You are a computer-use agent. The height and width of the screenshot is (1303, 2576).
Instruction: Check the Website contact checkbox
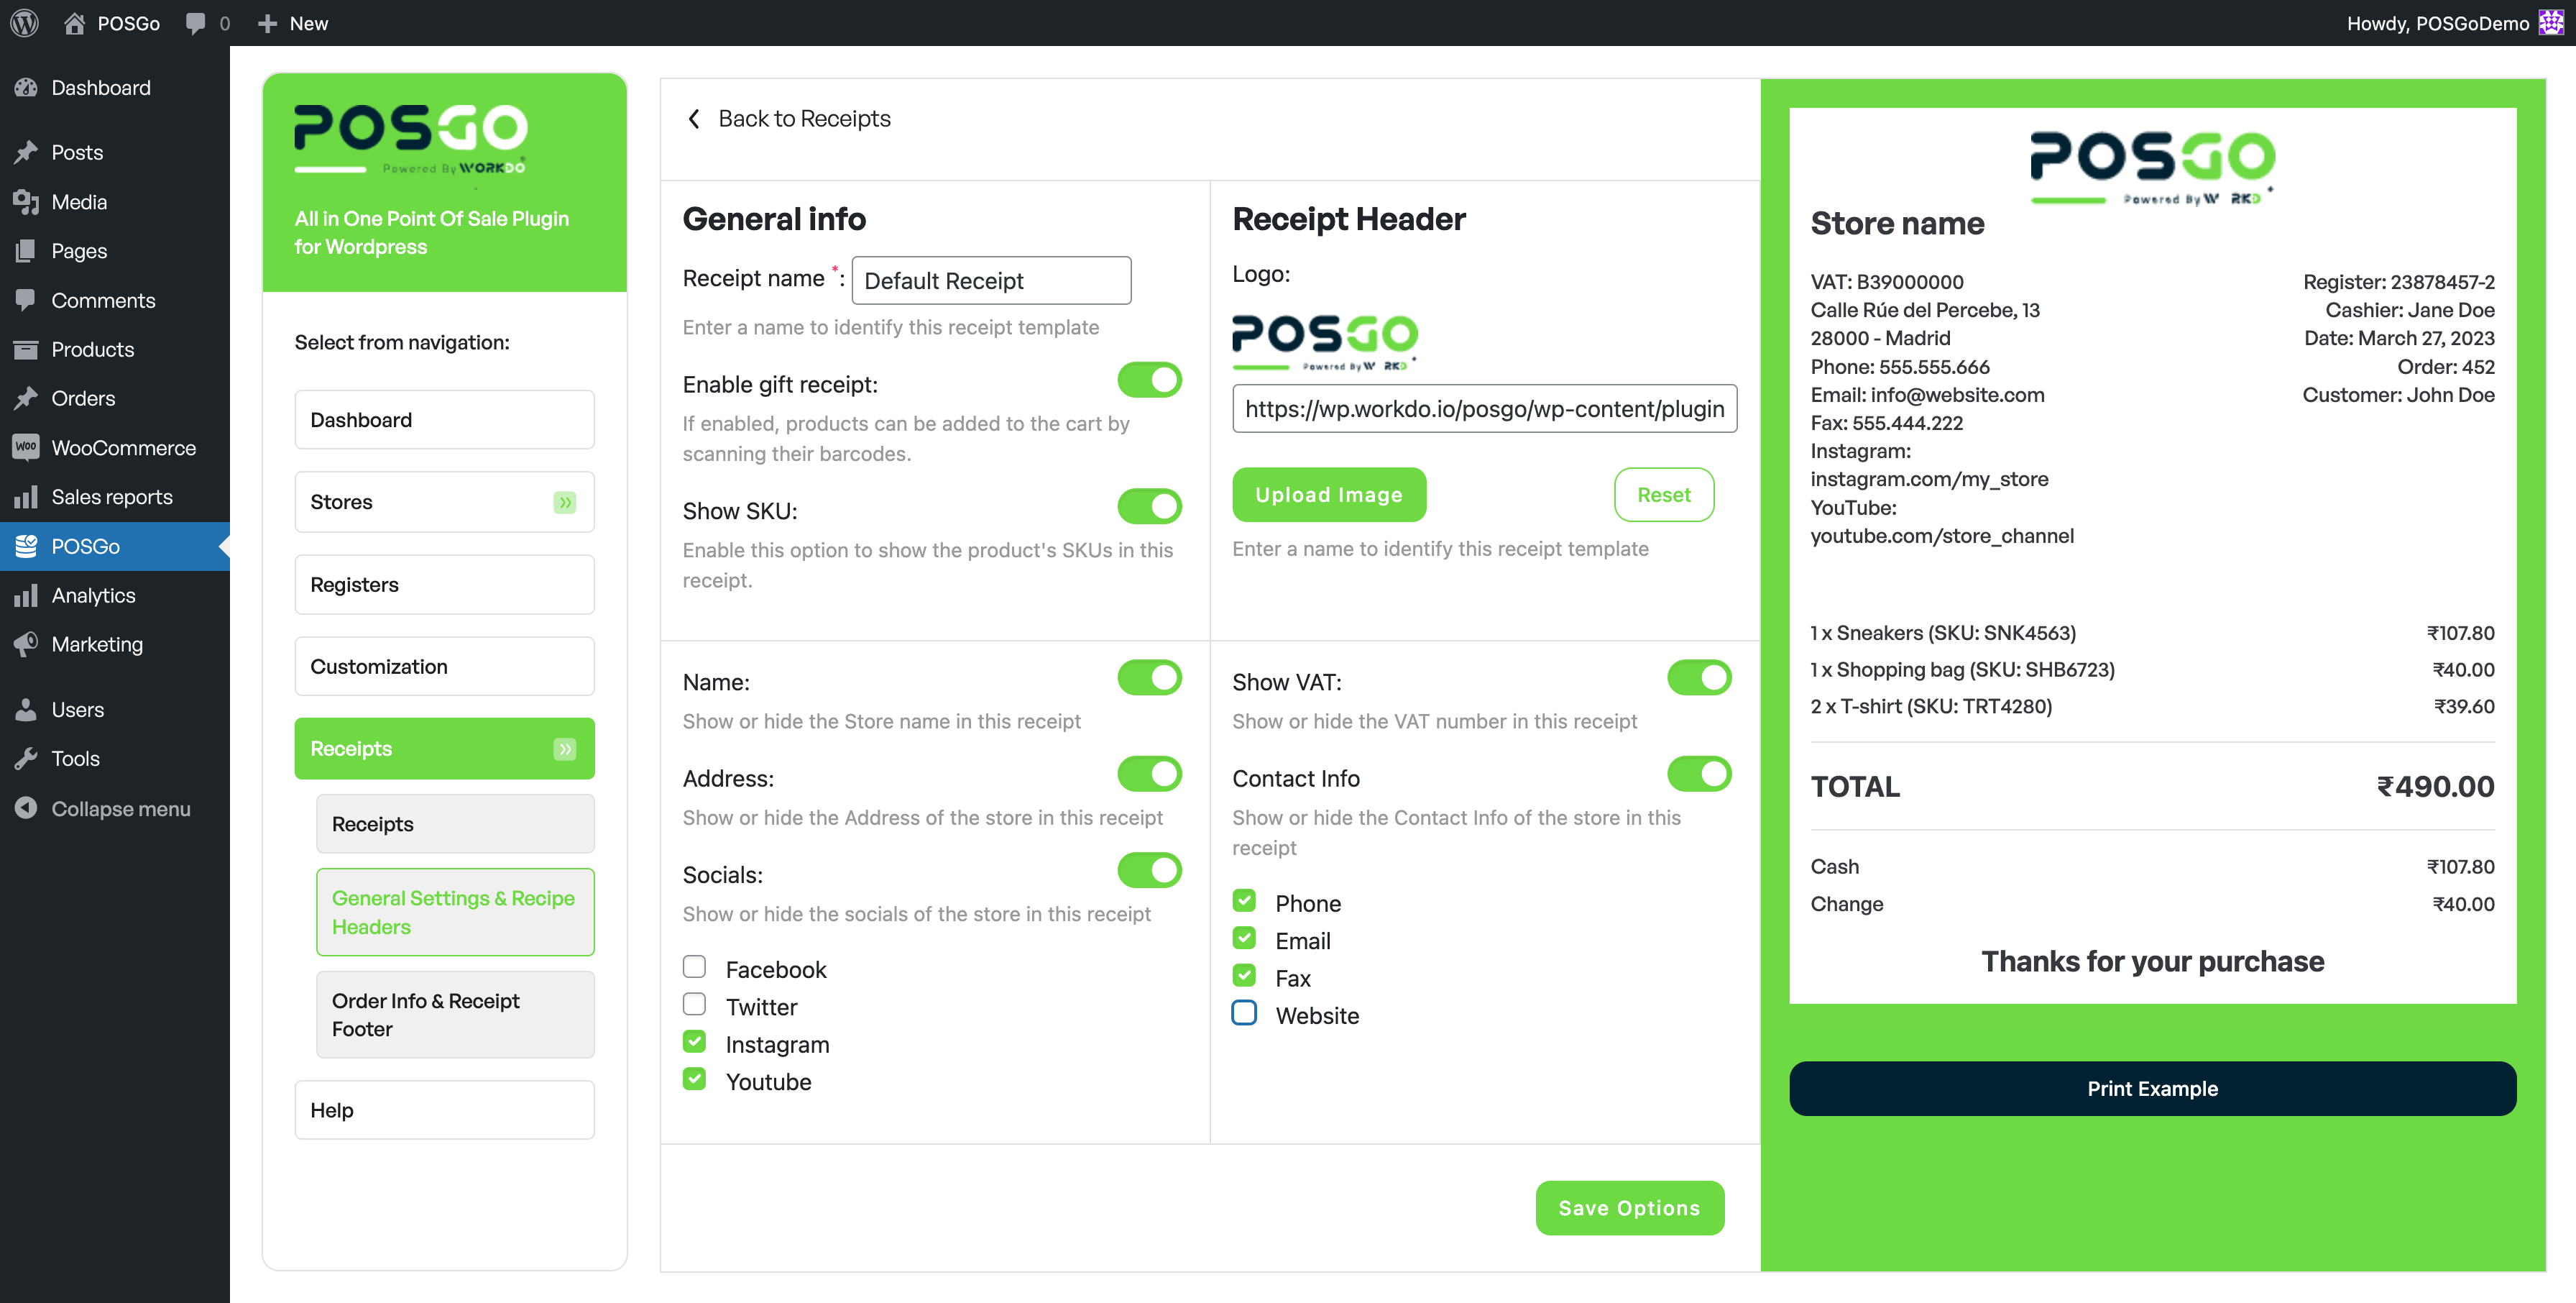(x=1244, y=1012)
